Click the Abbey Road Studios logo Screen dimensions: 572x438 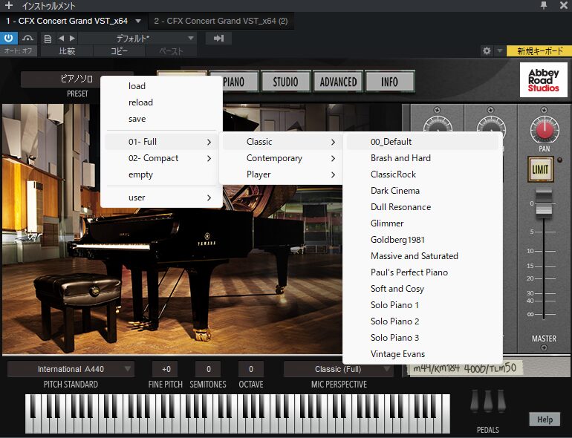click(544, 80)
